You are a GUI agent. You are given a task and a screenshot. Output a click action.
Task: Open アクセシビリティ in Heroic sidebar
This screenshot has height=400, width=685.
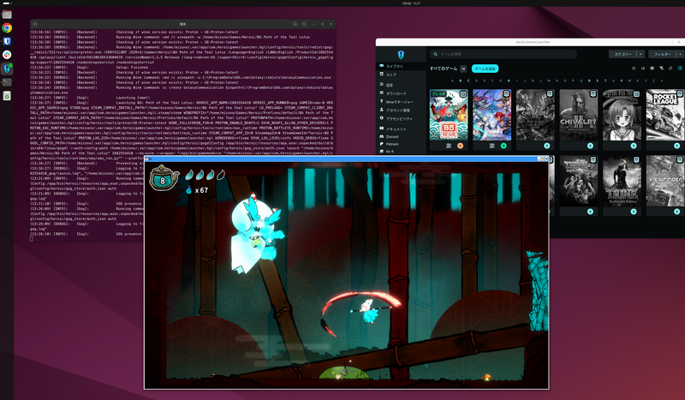tap(401, 119)
